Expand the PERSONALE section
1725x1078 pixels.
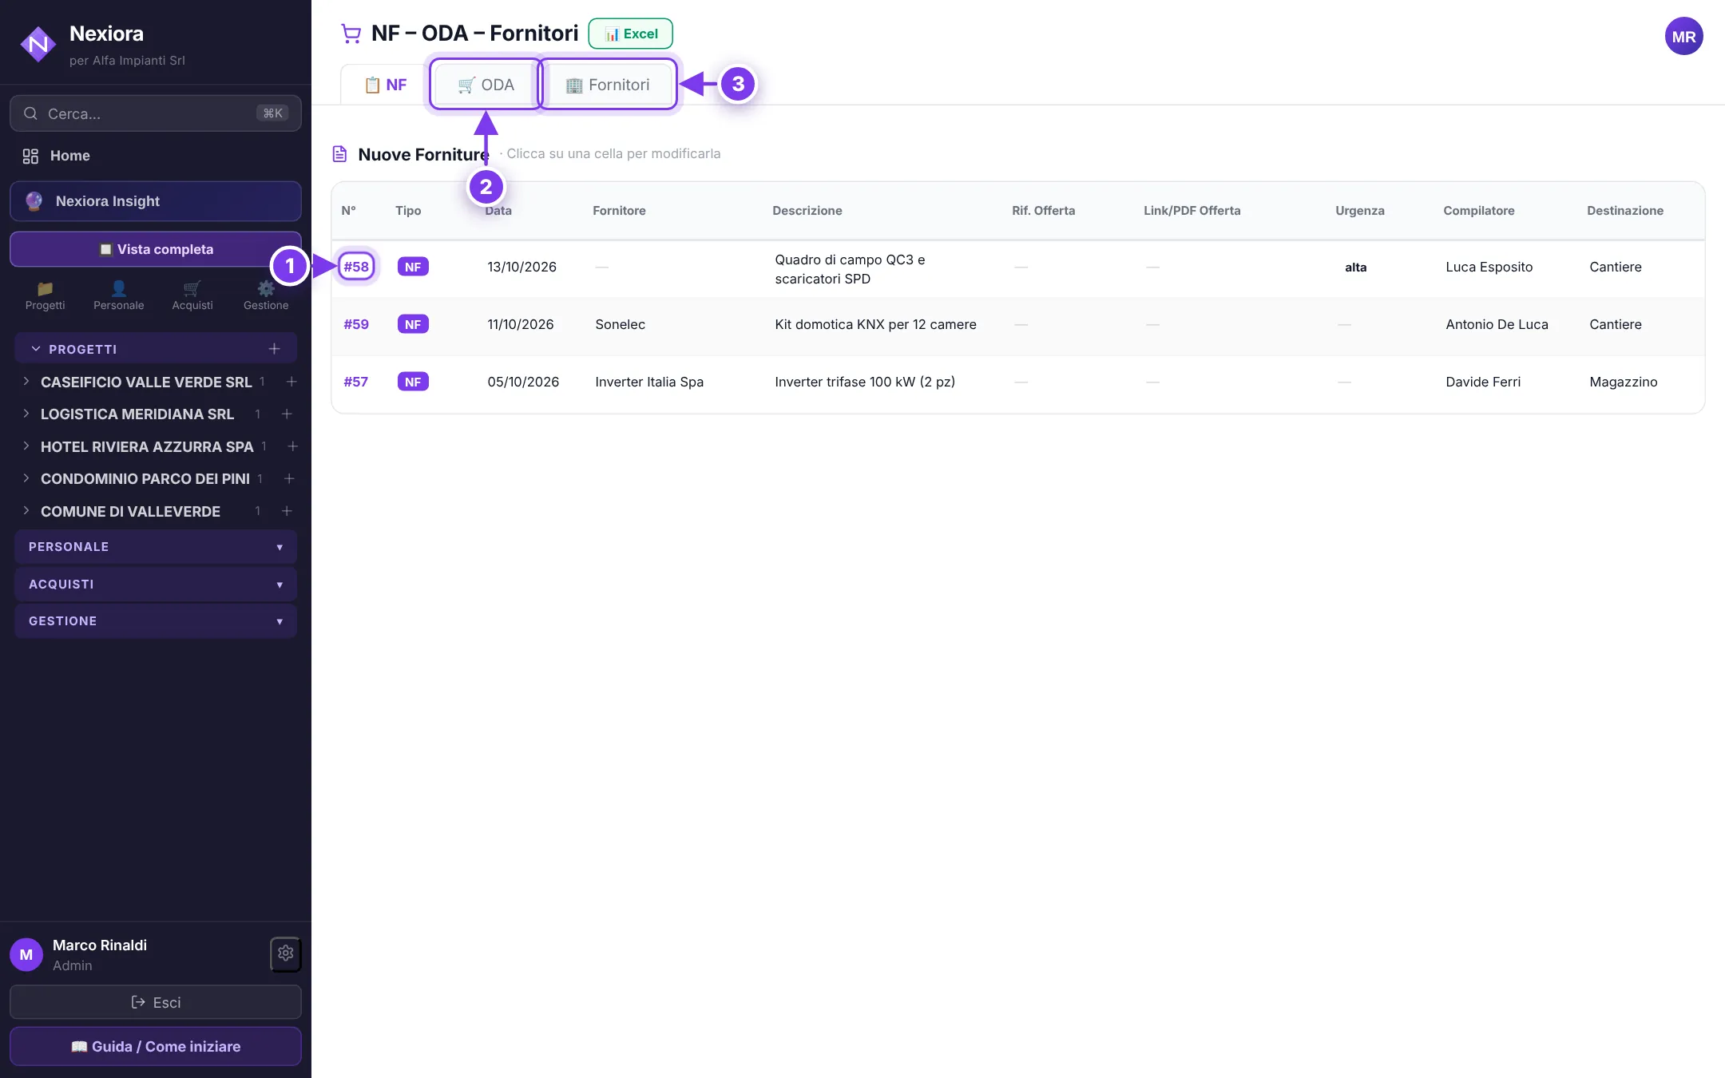156,547
